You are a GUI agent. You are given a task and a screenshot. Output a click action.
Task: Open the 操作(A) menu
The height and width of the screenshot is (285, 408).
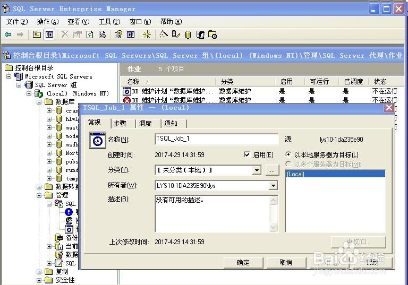(x=48, y=22)
